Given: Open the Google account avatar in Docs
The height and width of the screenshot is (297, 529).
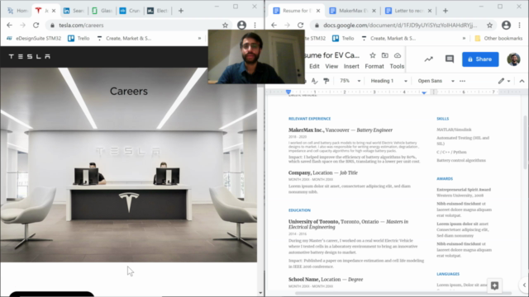Looking at the screenshot, I should pyautogui.click(x=513, y=59).
